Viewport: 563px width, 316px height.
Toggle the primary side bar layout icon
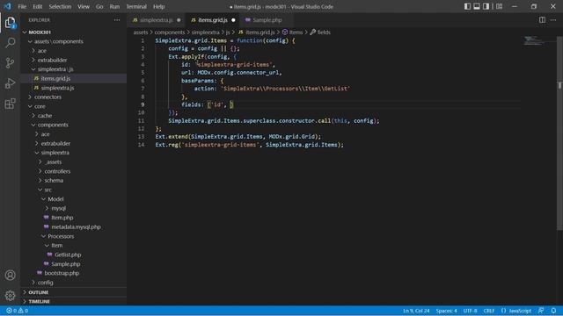467,6
